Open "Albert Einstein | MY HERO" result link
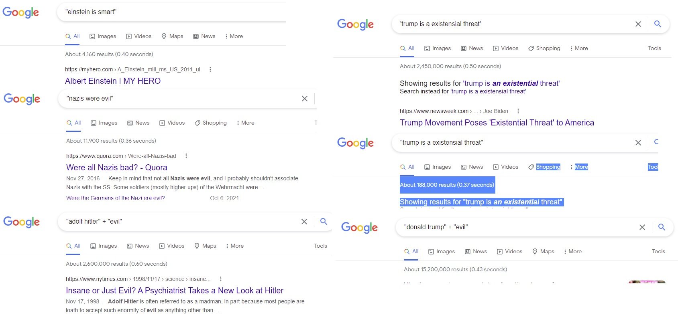This screenshot has height=319, width=678. [113, 81]
